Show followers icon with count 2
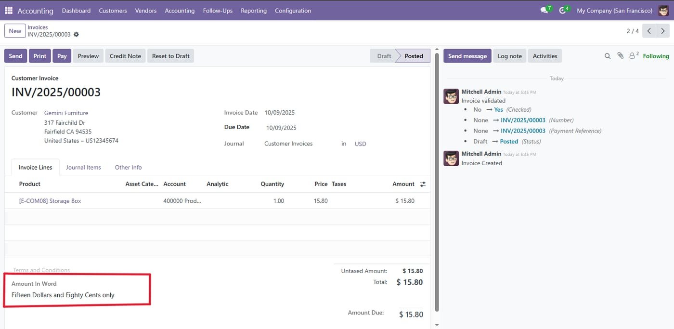The width and height of the screenshot is (674, 329). (x=634, y=55)
